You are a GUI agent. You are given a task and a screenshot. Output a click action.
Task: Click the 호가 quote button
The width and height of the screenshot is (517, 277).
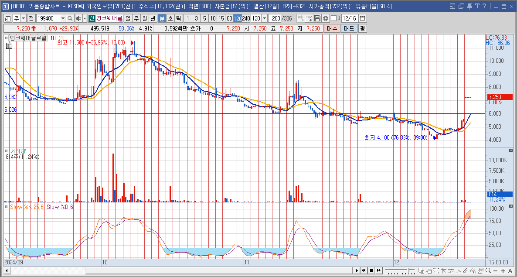195,29
